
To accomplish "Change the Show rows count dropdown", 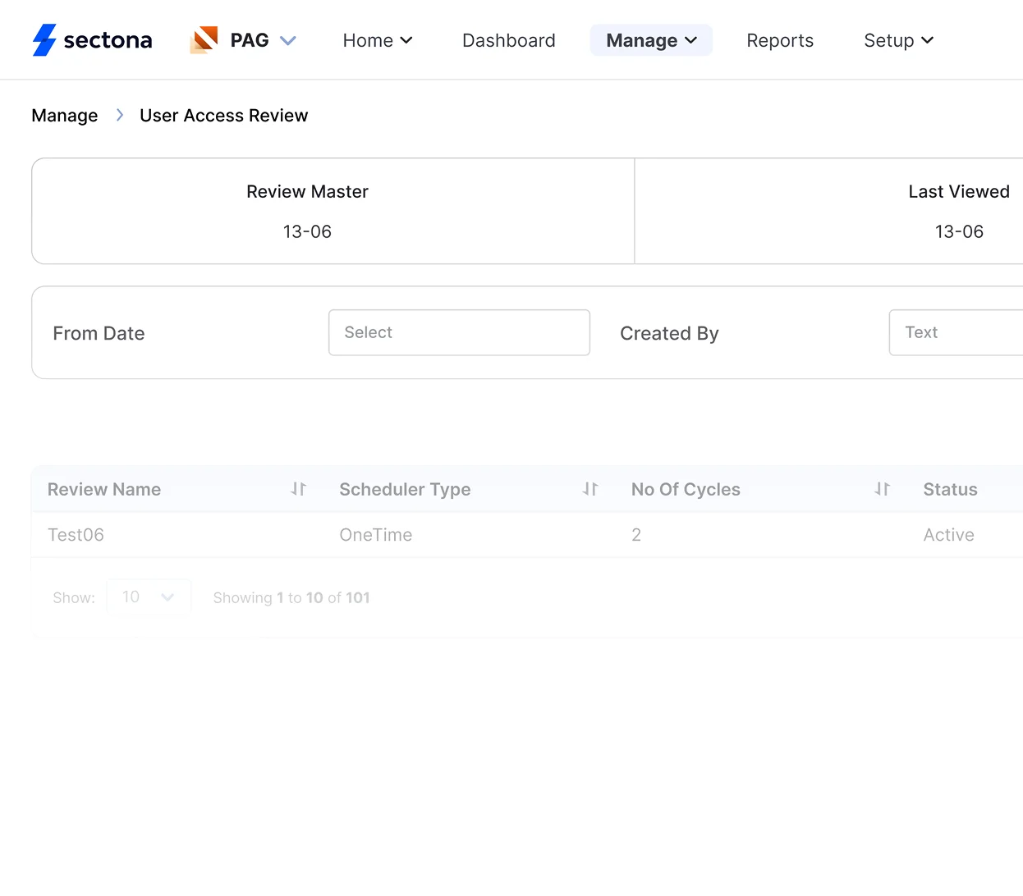I will tap(149, 597).
